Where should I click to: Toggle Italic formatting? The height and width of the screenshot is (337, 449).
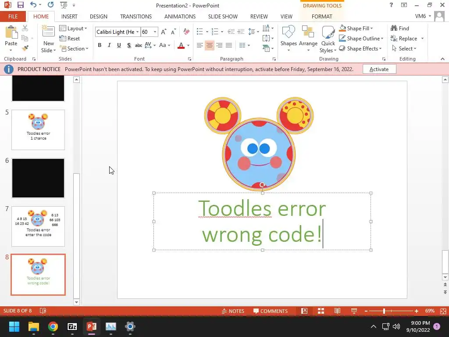tap(109, 45)
